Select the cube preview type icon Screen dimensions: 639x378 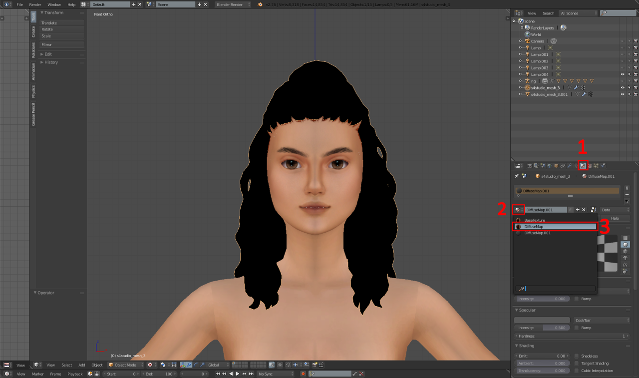point(625,251)
